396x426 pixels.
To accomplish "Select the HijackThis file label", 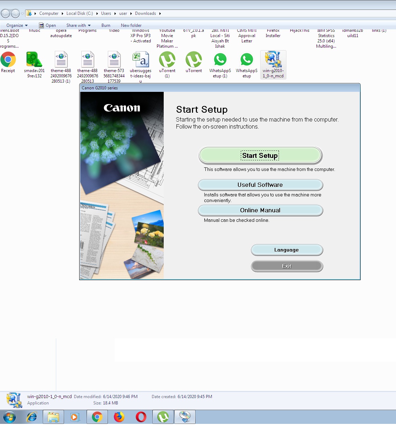I will tap(300, 31).
